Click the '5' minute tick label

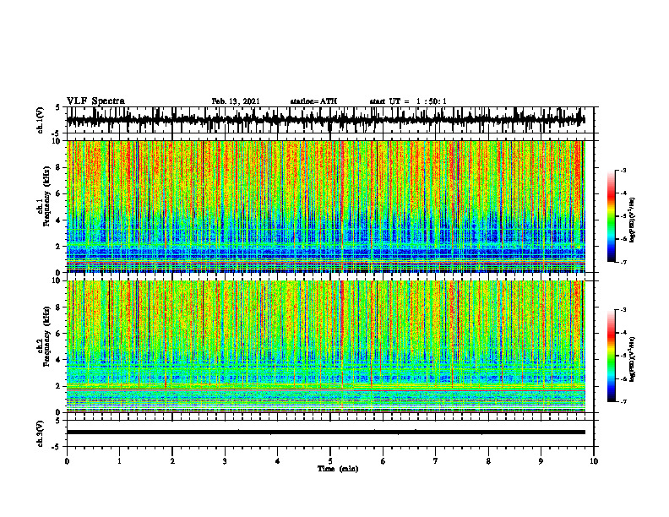[330, 461]
